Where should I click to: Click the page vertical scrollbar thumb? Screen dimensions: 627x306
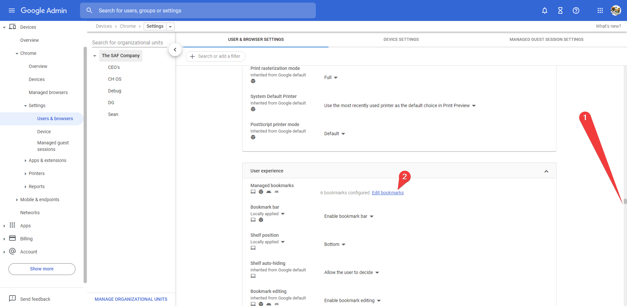click(x=625, y=201)
